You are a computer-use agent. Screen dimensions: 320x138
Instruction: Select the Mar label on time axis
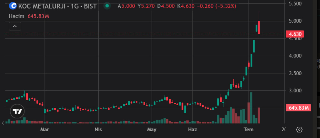44,130
